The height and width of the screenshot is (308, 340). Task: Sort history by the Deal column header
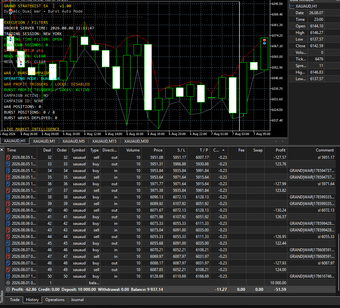(45, 150)
